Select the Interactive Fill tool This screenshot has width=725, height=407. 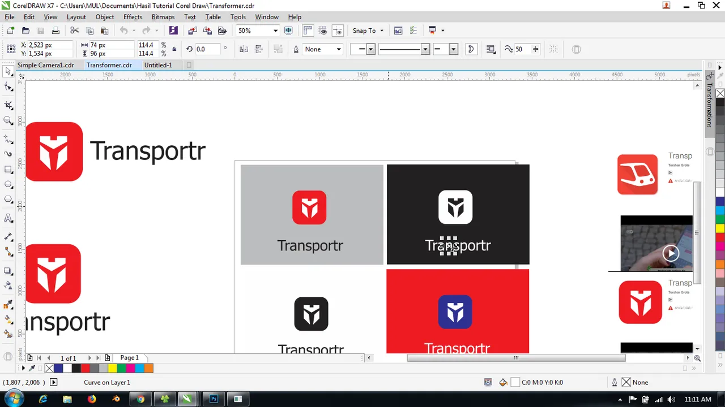coord(8,319)
